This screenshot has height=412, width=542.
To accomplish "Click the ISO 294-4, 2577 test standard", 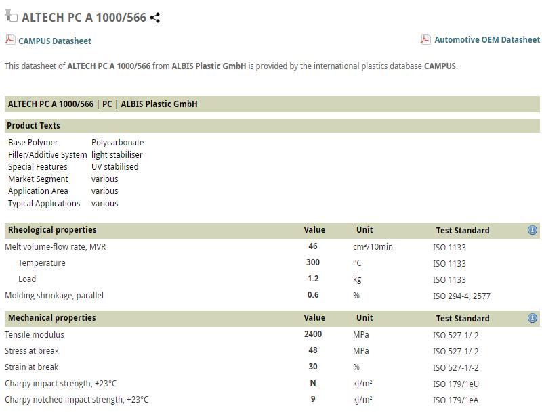I will pyautogui.click(x=461, y=296).
